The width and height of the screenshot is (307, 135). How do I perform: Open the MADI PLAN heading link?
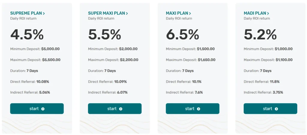255,13
